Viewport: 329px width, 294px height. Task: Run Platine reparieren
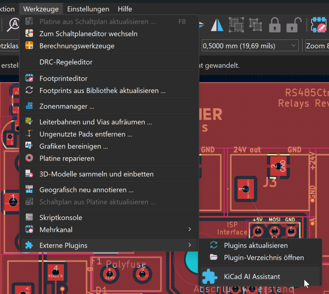click(x=109, y=159)
